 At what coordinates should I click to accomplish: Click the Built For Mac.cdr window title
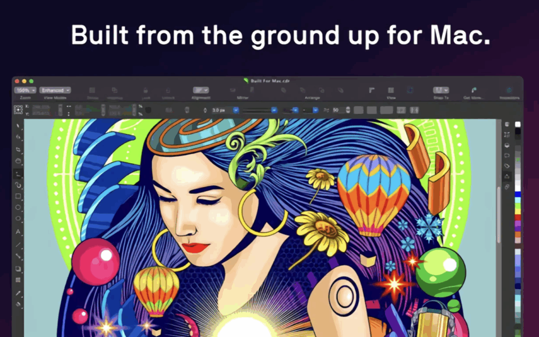click(270, 81)
